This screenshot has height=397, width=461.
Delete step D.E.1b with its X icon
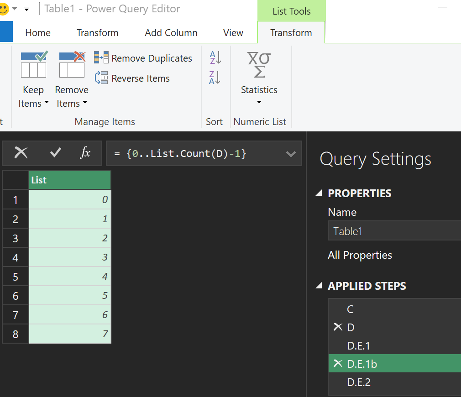coord(338,364)
